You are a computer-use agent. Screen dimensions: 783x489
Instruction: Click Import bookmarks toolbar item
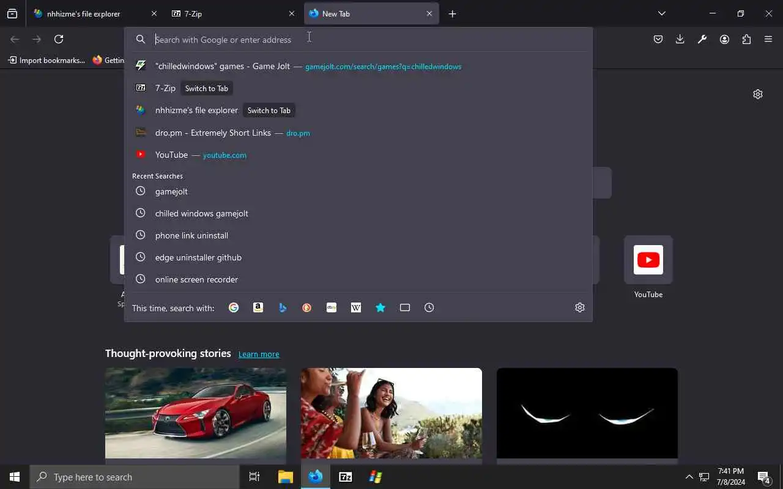point(46,60)
